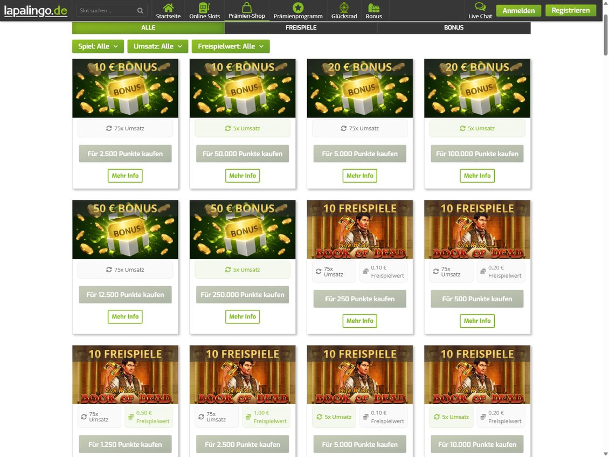Viewport: 609px width, 457px height.
Task: Expand the Umsatz: Alle filter dropdown
Action: point(158,46)
